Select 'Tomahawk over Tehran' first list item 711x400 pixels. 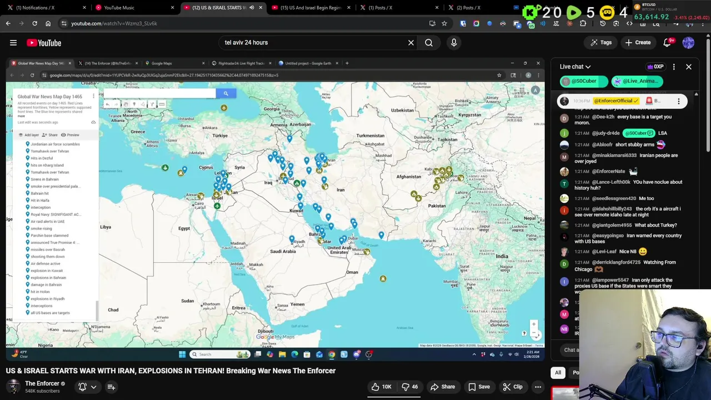click(50, 151)
